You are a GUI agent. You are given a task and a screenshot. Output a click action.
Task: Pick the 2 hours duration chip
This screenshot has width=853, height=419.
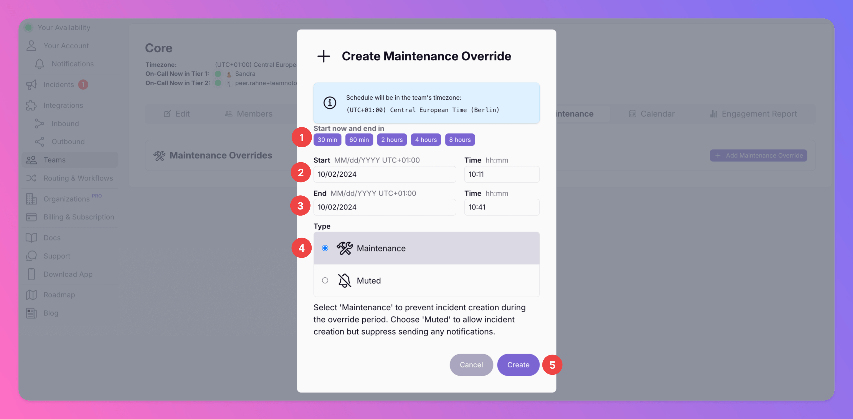(392, 140)
